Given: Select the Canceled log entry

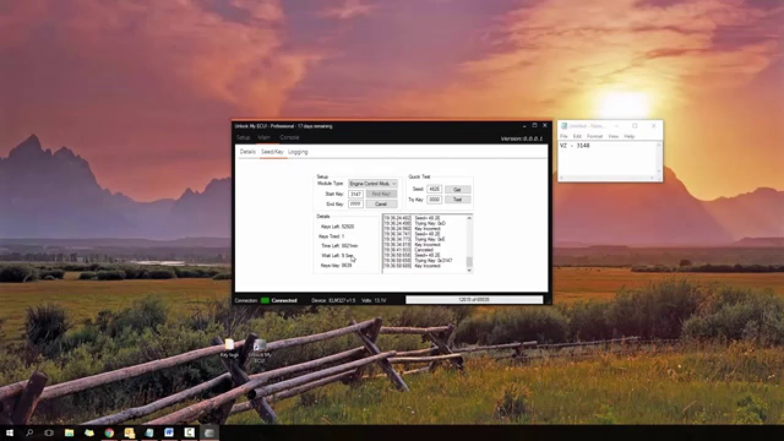Looking at the screenshot, I should coord(424,250).
